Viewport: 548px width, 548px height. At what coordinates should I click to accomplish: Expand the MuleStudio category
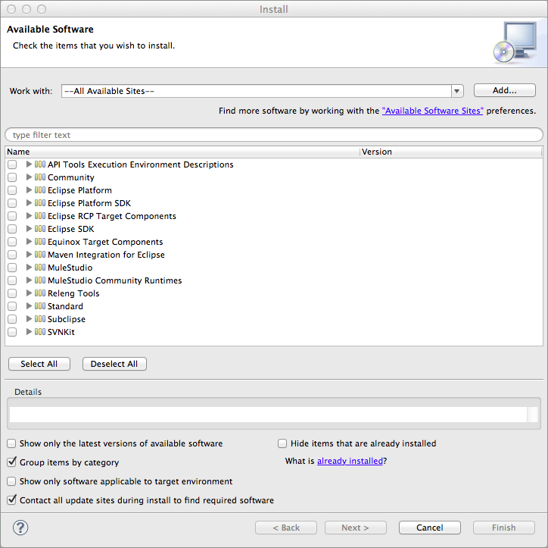click(x=29, y=267)
